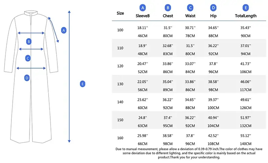
Task: Click the size 160 row label
Action: click(120, 138)
